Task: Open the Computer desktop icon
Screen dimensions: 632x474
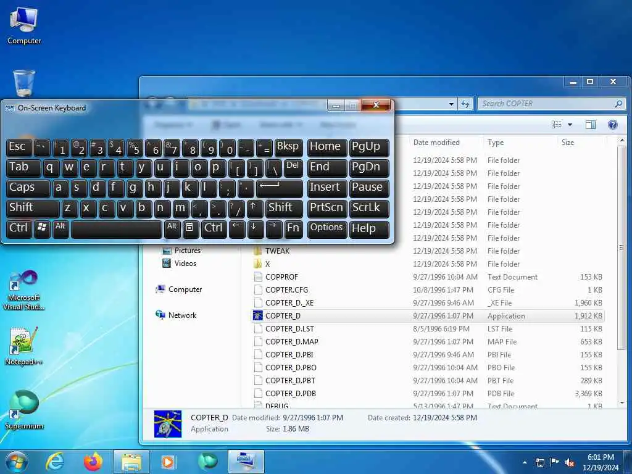Action: (x=24, y=26)
